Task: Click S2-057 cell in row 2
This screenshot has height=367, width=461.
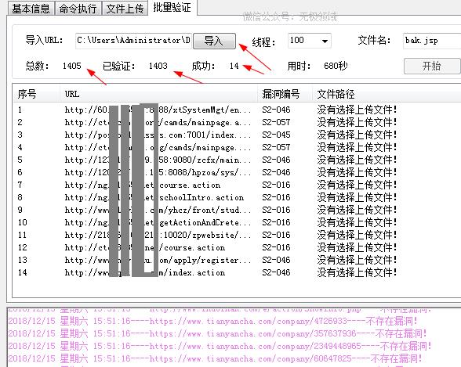Action: [x=276, y=122]
